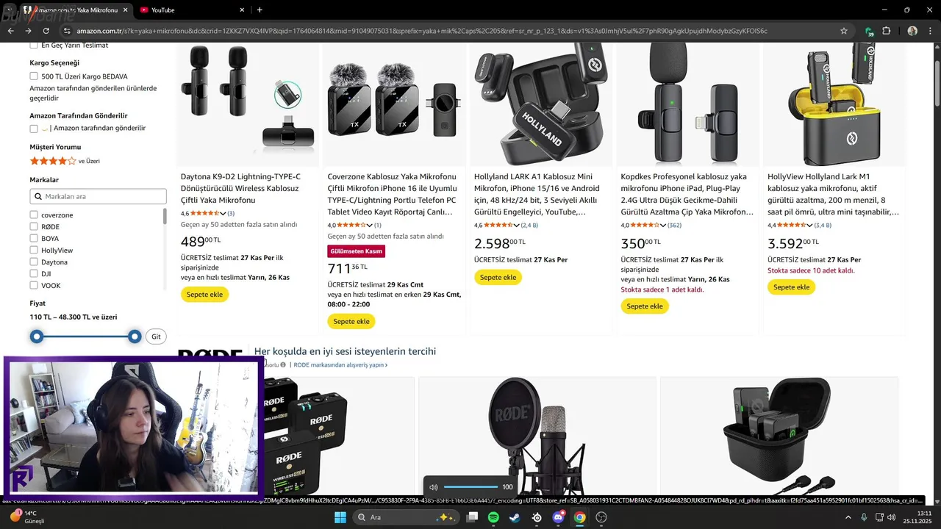941x529 pixels.
Task: Click the right price slider handle
Action: (135, 337)
